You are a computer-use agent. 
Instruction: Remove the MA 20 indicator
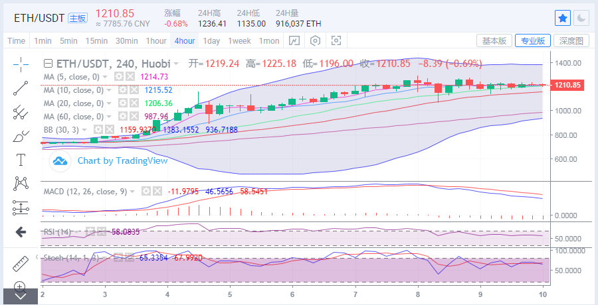point(134,103)
